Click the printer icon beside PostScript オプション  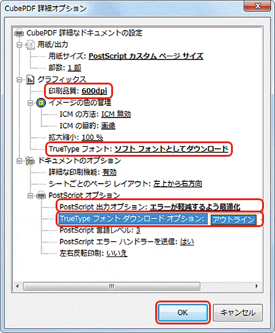(41, 195)
